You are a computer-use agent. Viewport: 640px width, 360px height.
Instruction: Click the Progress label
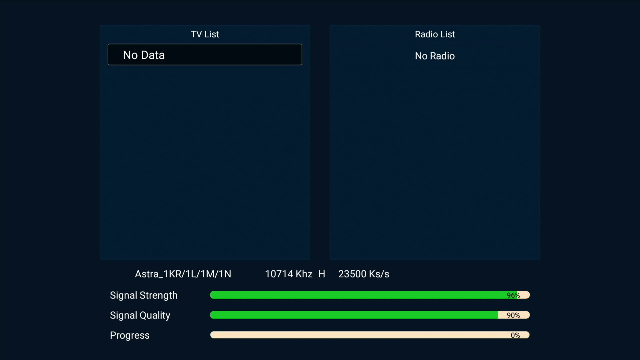pos(130,335)
